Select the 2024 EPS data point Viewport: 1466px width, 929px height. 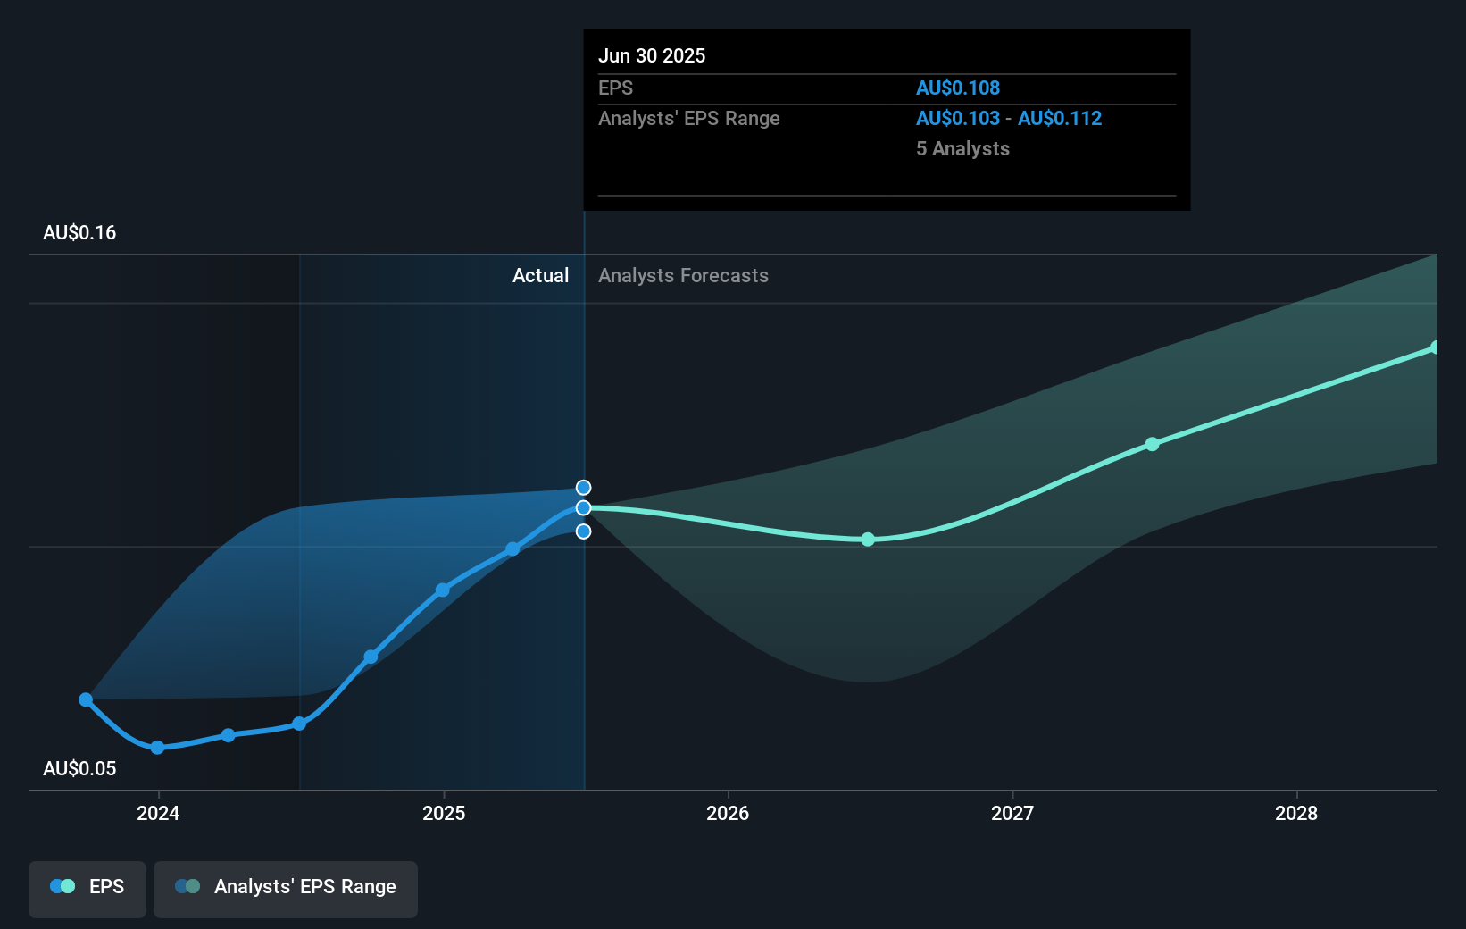(x=157, y=748)
